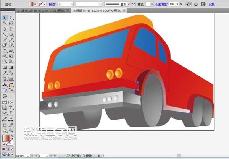Select the Paintbrush tool
Viewport: 229px width, 159px height.
tap(5, 40)
